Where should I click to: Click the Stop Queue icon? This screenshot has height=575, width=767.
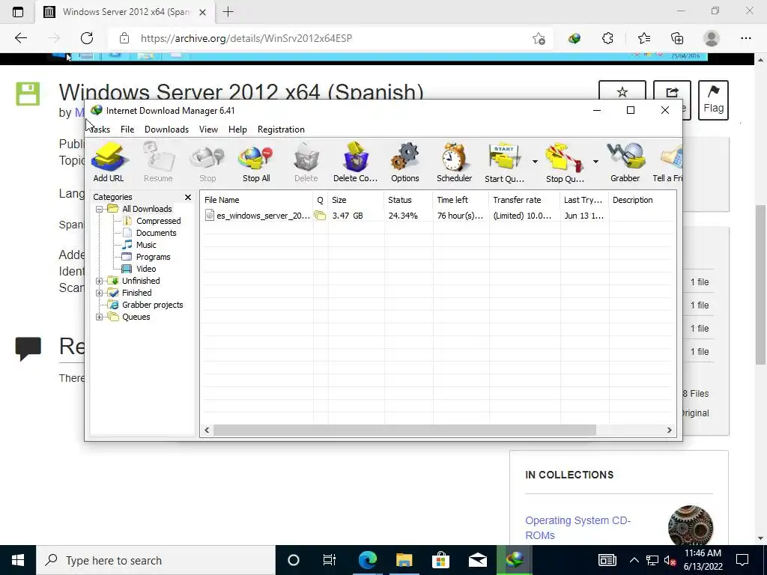[x=565, y=162]
